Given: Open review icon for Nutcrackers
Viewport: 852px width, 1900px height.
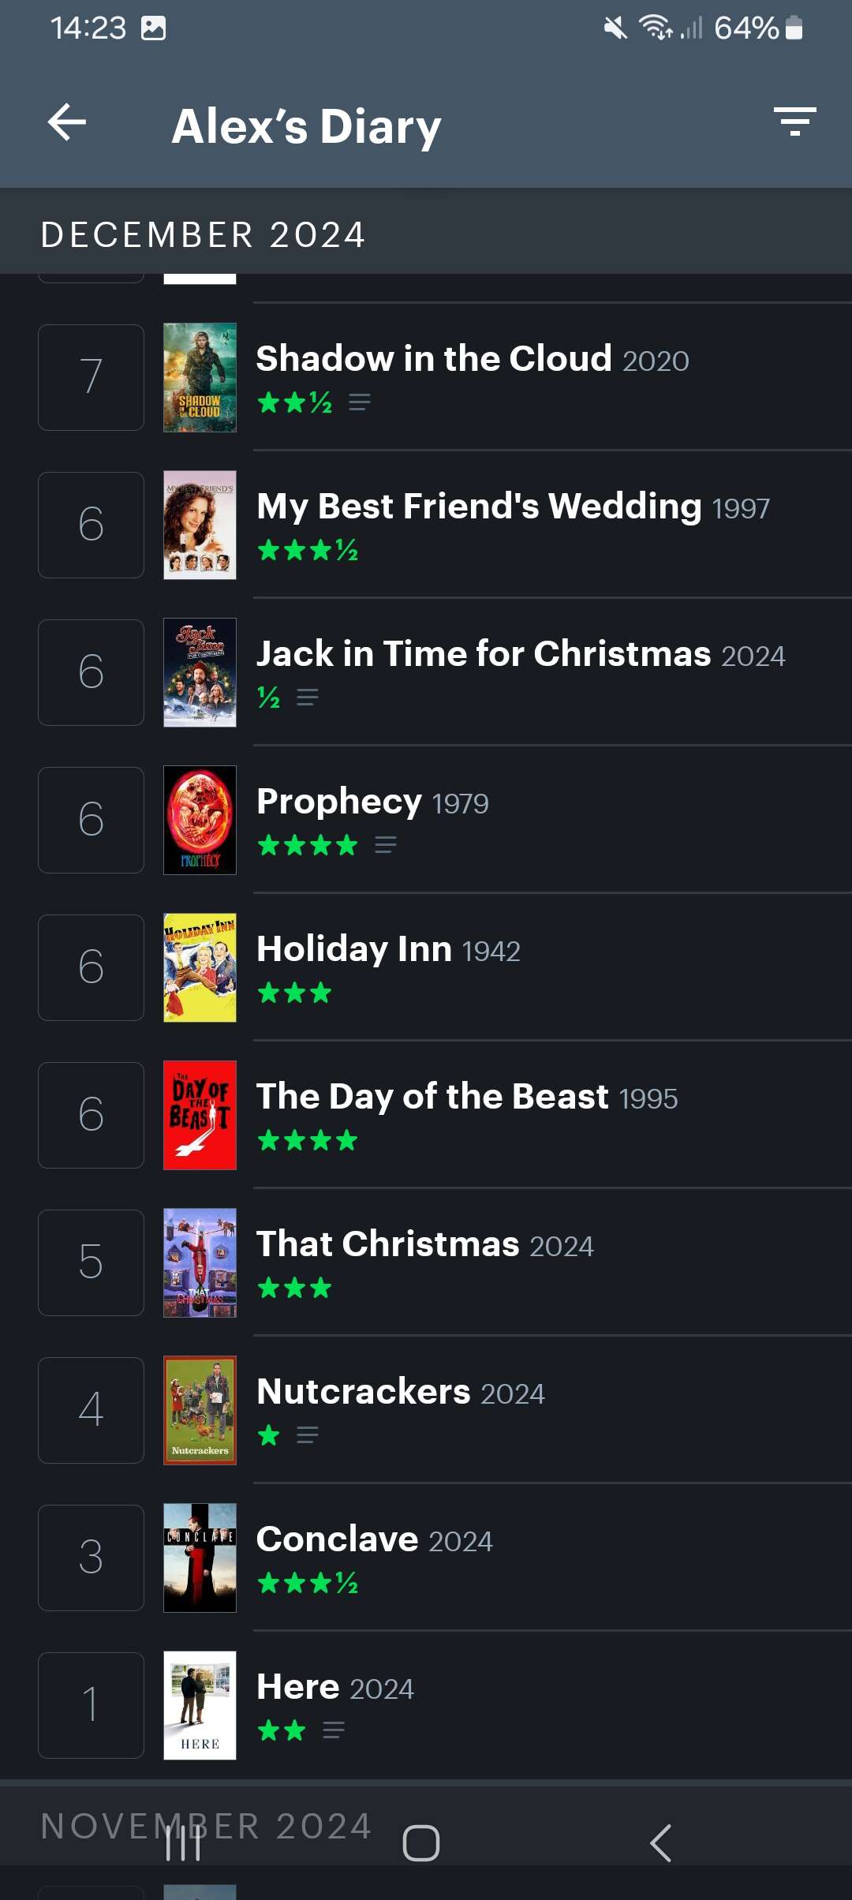Looking at the screenshot, I should coord(307,1435).
